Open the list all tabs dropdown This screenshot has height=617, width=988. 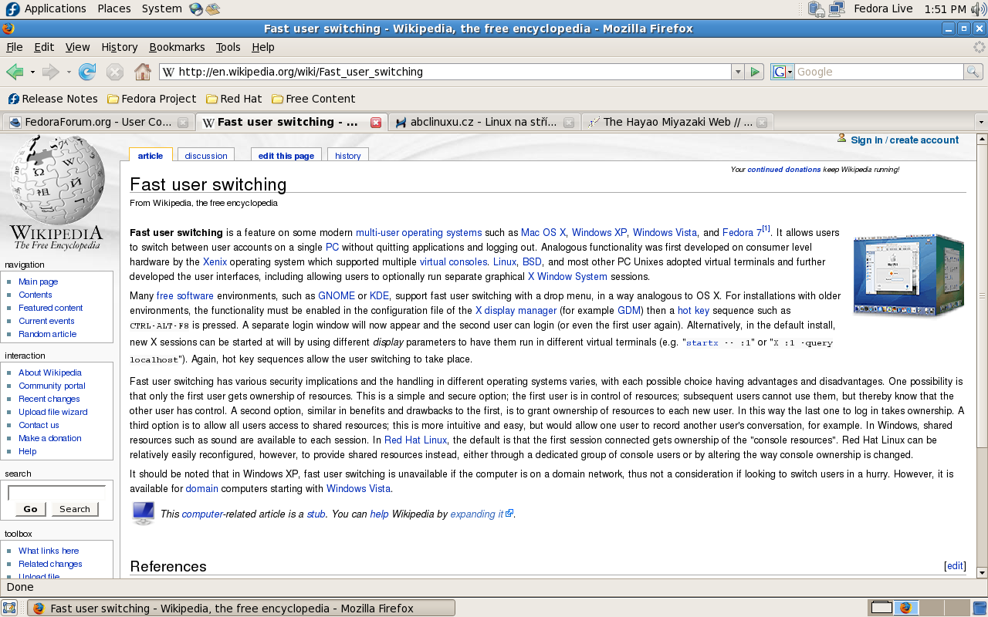pyautogui.click(x=981, y=122)
